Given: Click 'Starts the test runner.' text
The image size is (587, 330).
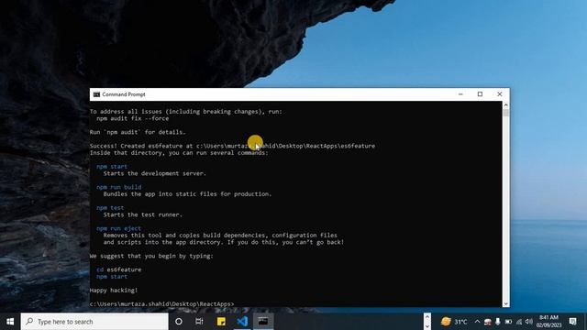Looking at the screenshot, I should point(143,214).
